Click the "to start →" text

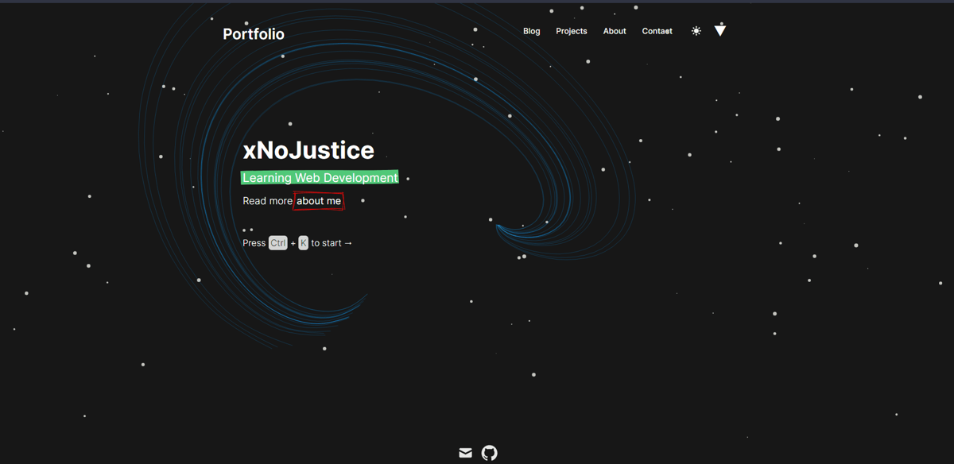point(332,243)
